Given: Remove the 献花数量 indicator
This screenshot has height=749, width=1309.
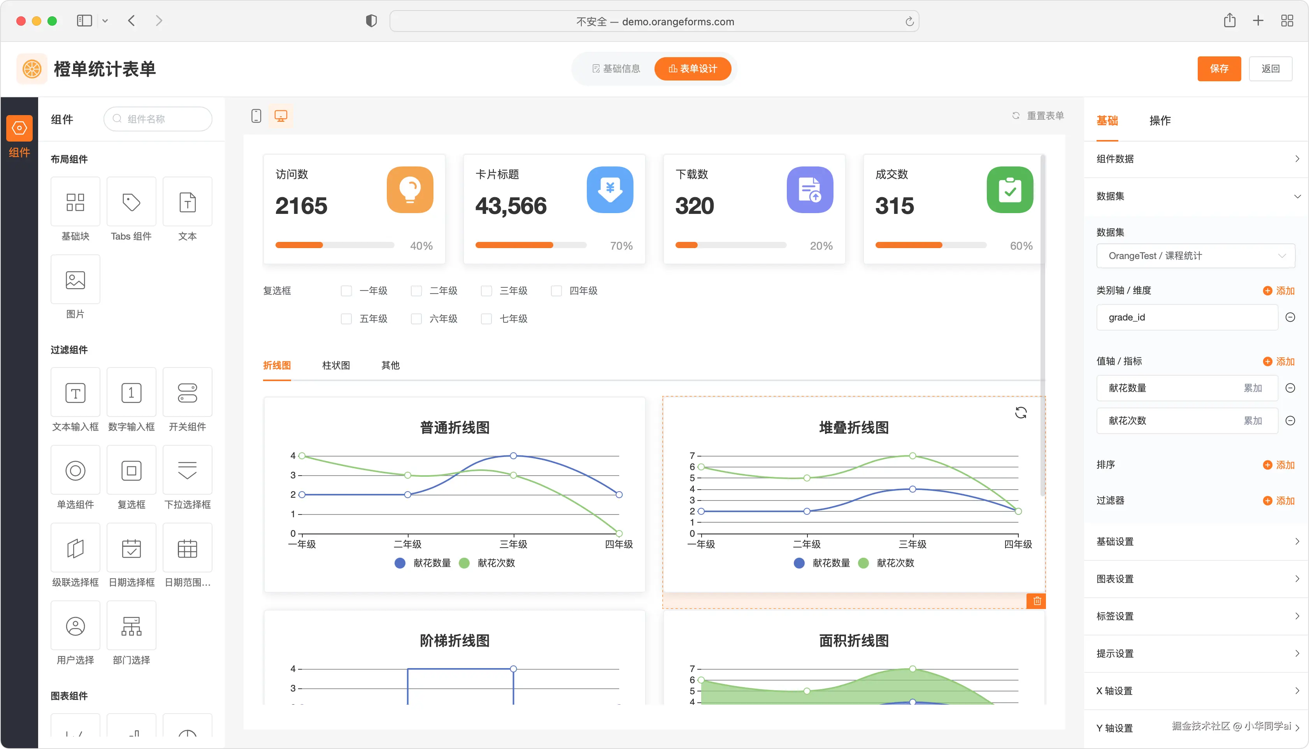Looking at the screenshot, I should 1290,388.
